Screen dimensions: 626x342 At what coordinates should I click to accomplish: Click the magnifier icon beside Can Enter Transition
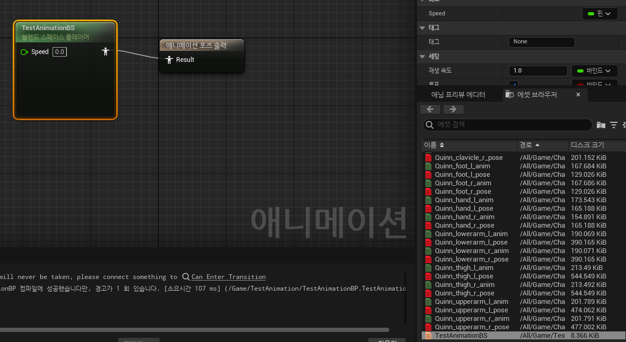(x=186, y=277)
